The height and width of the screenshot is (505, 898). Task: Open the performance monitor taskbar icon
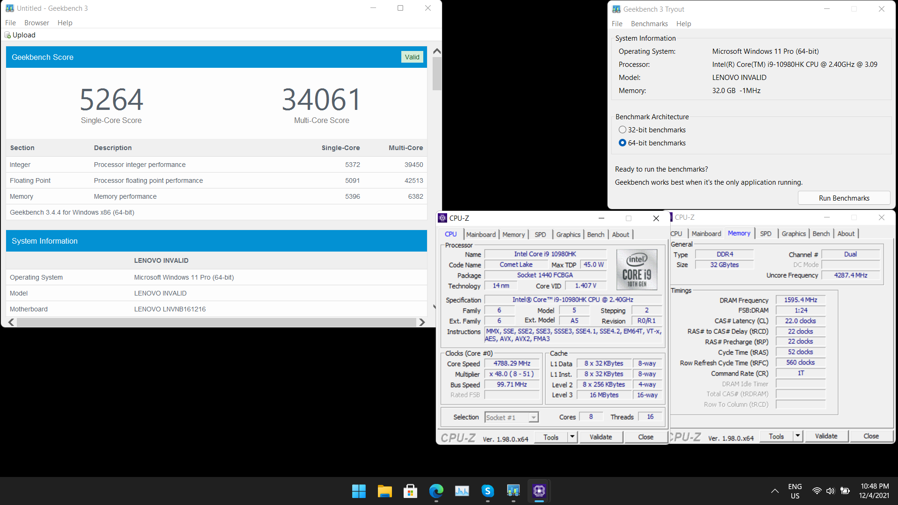(x=462, y=491)
